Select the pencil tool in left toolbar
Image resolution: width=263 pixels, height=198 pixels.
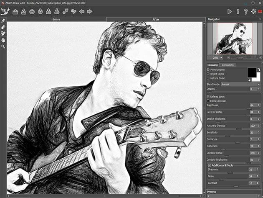click(x=3, y=21)
